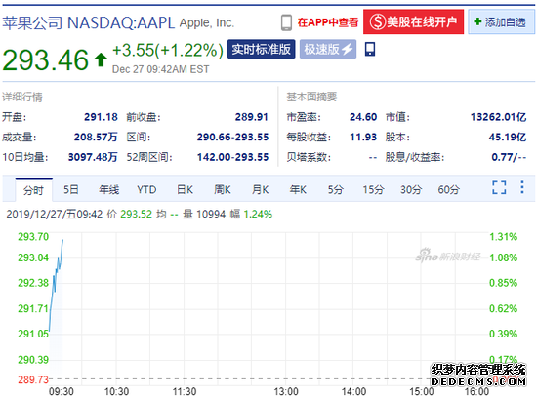
Task: Select the 实时标准版 version button
Action: coord(261,50)
